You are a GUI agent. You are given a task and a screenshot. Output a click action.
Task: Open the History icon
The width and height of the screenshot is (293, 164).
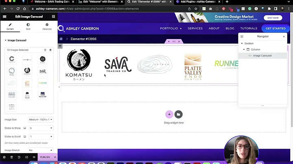coord(19,157)
